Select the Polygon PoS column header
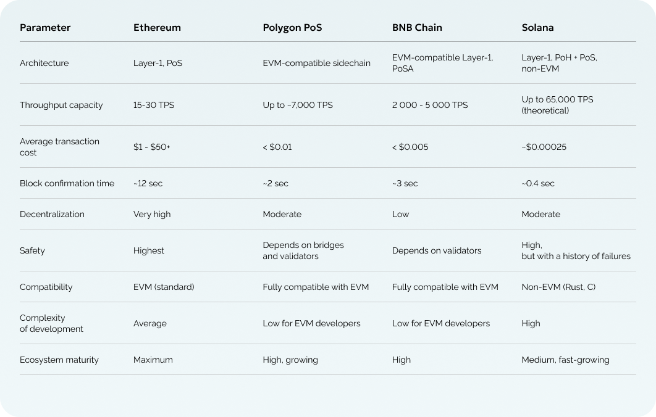This screenshot has width=656, height=417. (292, 28)
